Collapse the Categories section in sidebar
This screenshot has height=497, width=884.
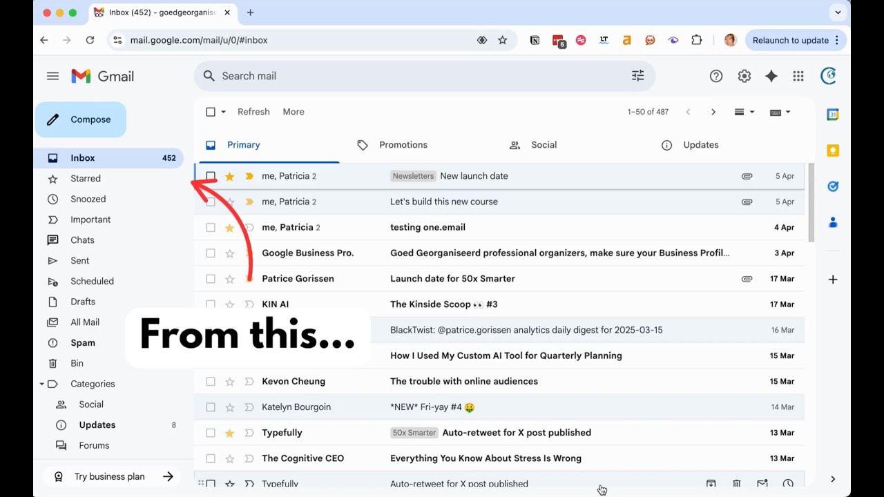point(42,384)
